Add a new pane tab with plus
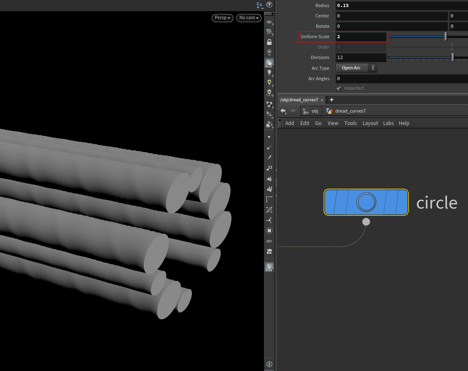The height and width of the screenshot is (371, 468). coord(332,100)
